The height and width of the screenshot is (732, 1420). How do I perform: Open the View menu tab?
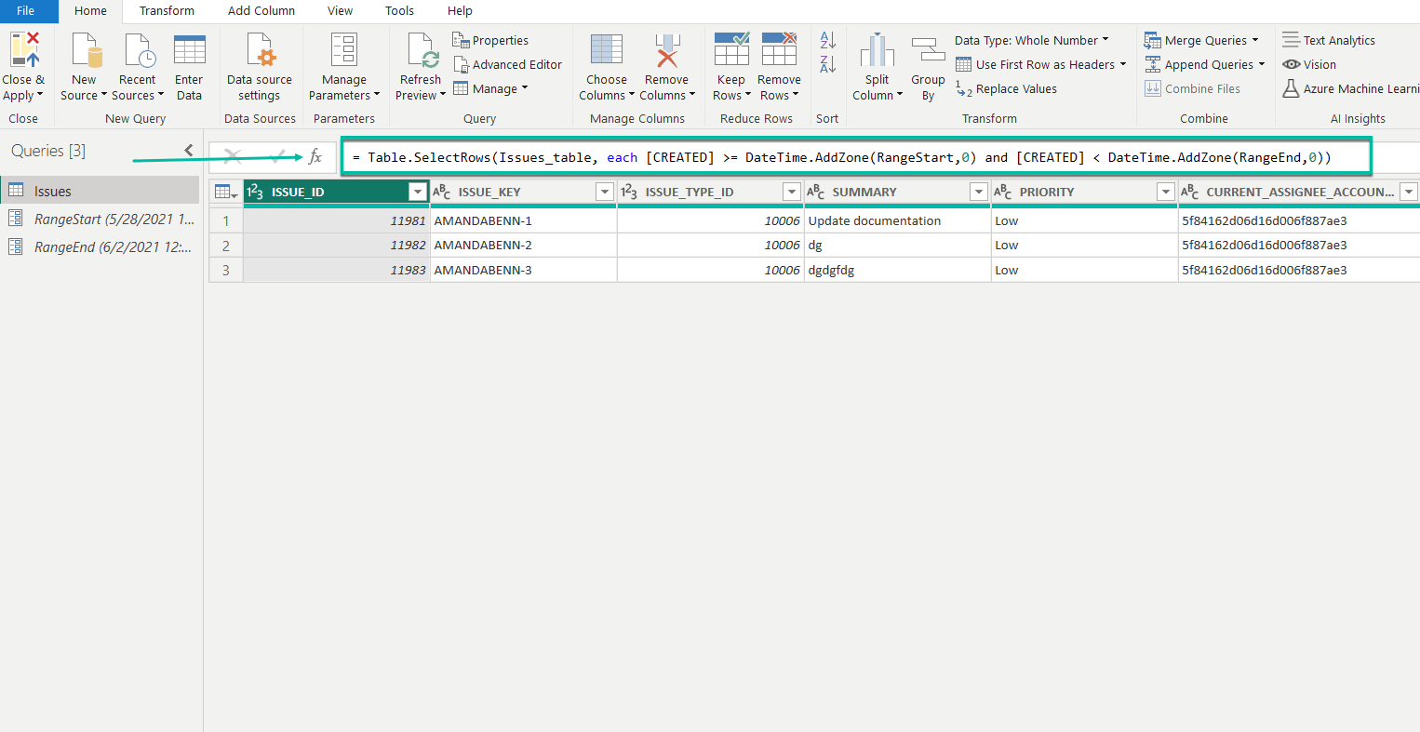(339, 11)
